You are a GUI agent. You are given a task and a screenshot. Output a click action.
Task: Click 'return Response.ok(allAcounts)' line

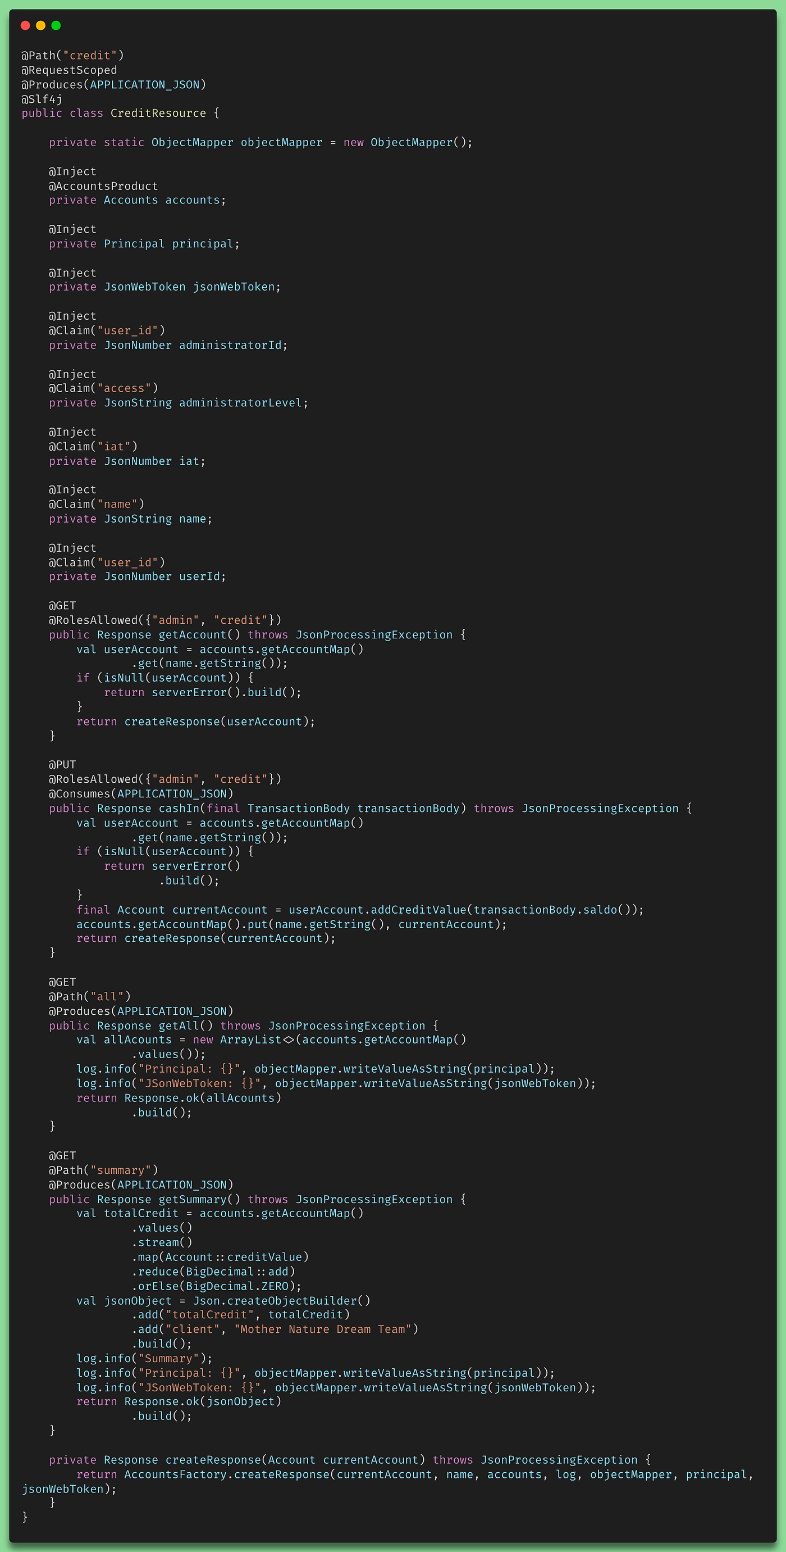click(179, 1098)
